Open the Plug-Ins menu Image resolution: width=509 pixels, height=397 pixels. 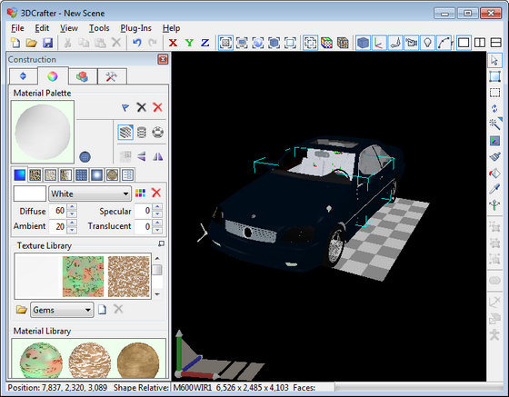point(135,28)
